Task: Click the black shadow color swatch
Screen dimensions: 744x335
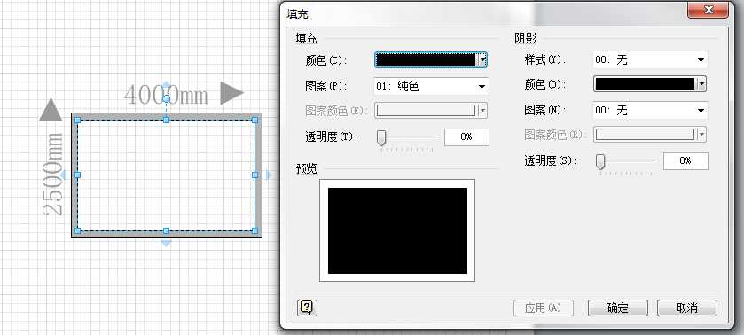Action: pyautogui.click(x=645, y=84)
